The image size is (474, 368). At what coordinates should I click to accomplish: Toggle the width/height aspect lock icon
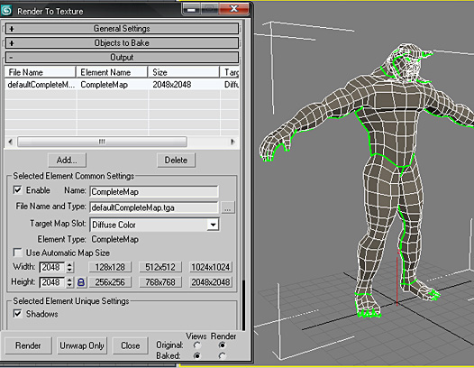81,282
